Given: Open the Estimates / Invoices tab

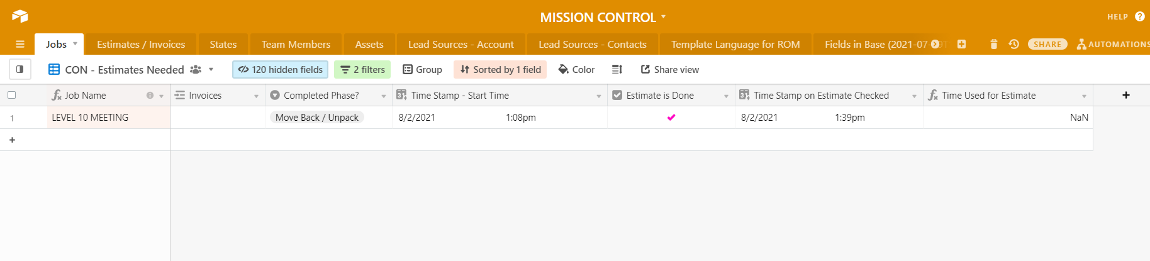Looking at the screenshot, I should [x=141, y=44].
